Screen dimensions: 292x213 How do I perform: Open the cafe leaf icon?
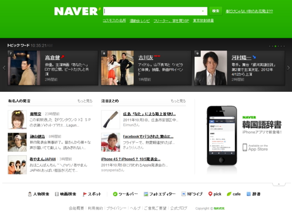[x=229, y=194]
